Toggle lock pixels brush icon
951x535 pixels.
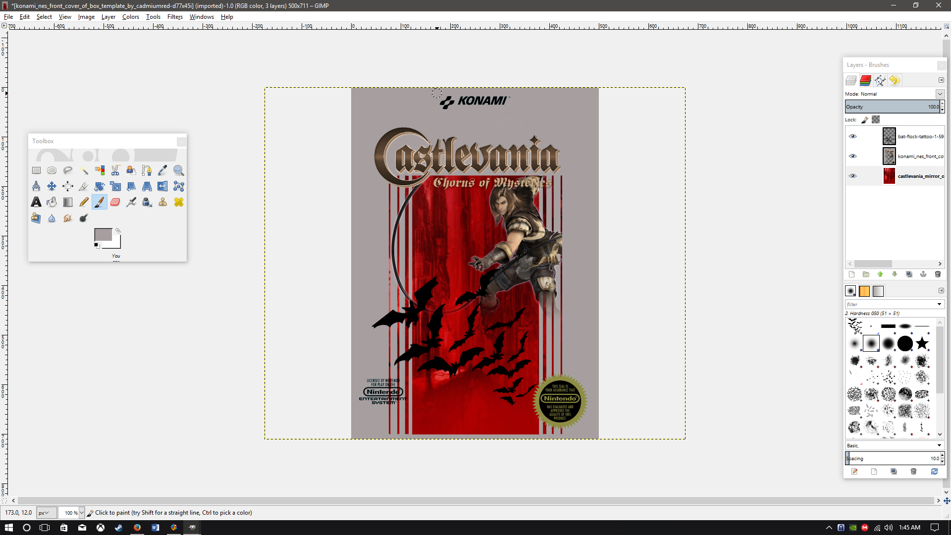[865, 120]
